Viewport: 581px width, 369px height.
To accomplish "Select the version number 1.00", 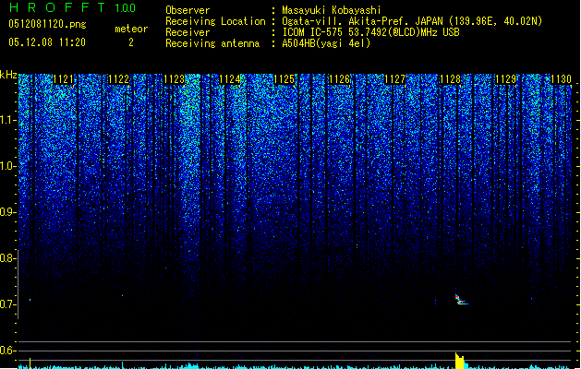I will [x=125, y=8].
